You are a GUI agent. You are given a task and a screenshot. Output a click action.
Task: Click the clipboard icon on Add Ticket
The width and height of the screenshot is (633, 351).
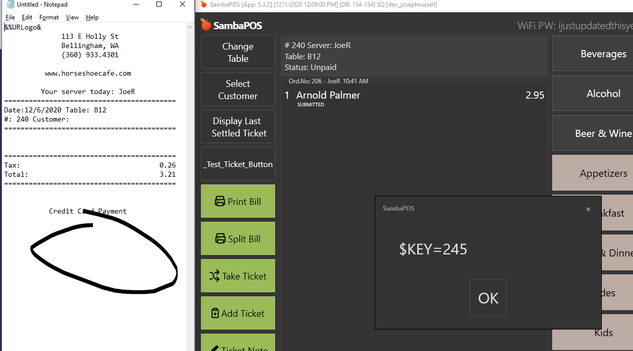coord(215,313)
